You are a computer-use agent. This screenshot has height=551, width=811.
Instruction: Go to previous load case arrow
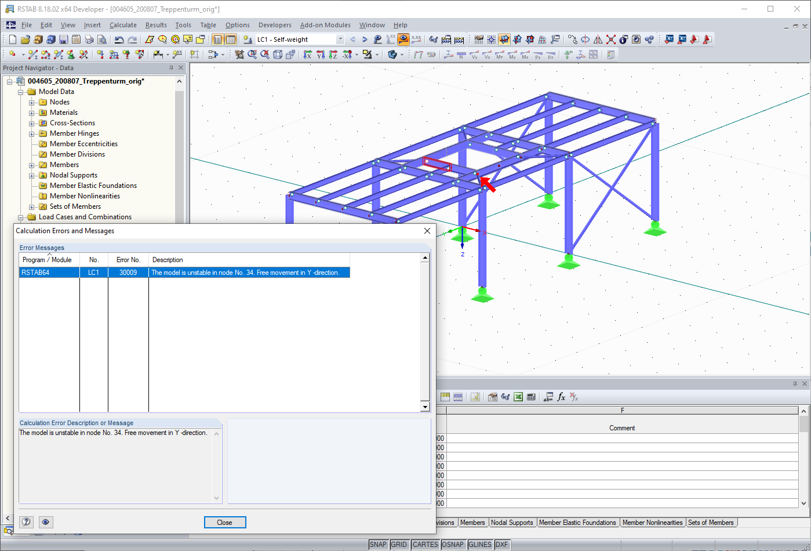[352, 39]
